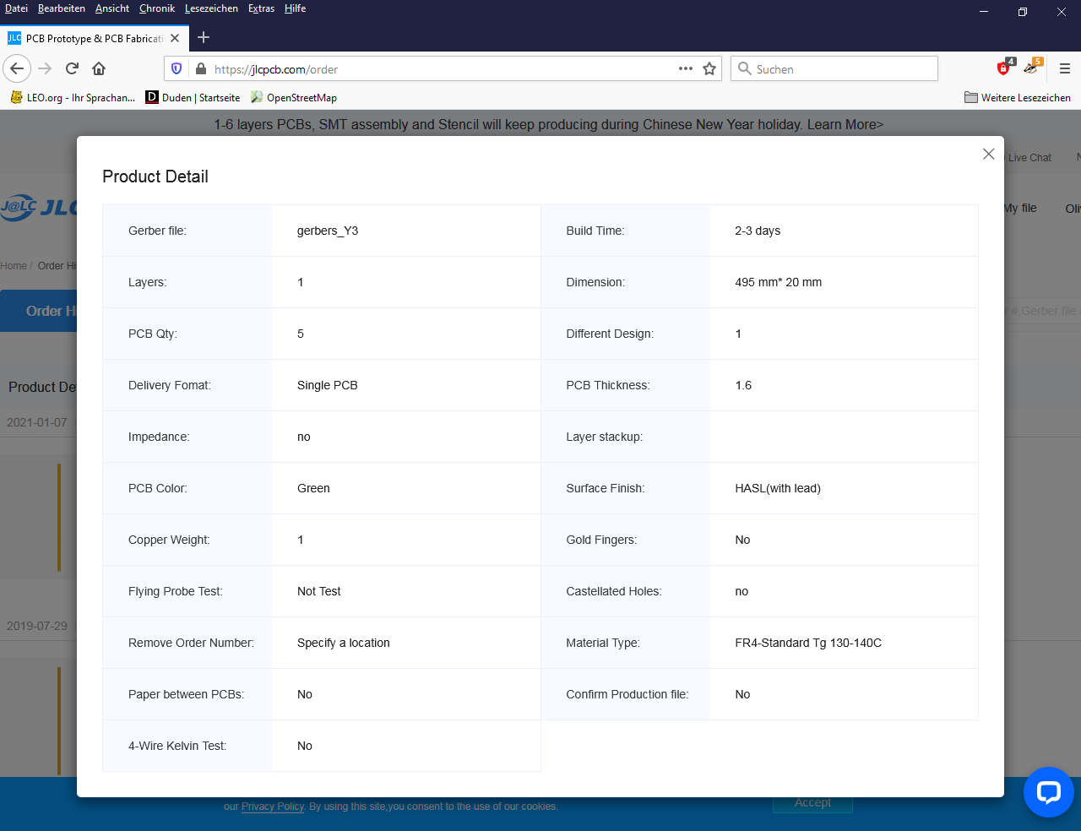1081x831 pixels.
Task: Click the Confirm Production file label
Action: [x=627, y=694]
